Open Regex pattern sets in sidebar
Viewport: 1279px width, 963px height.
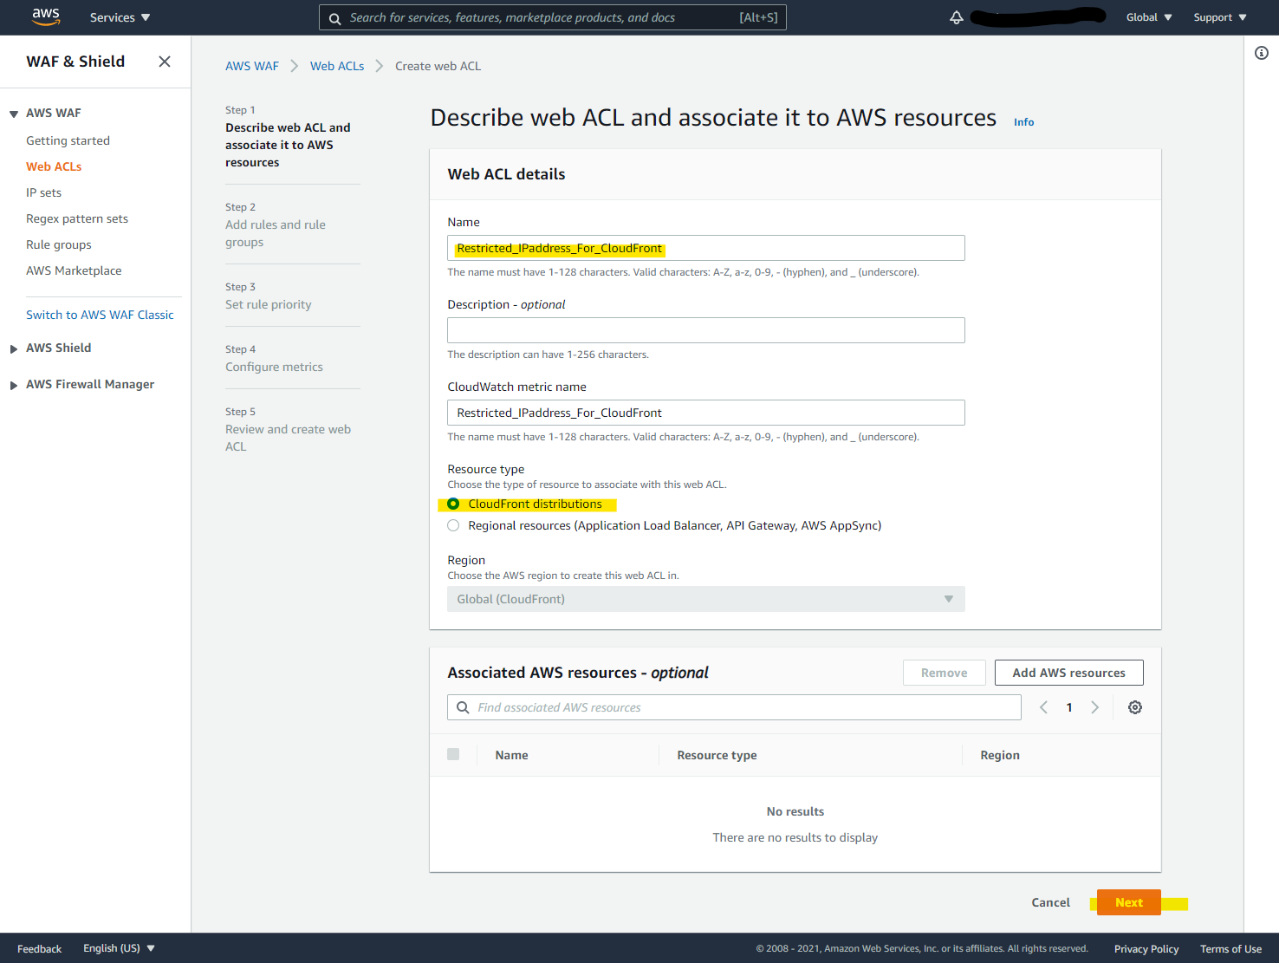coord(77,218)
